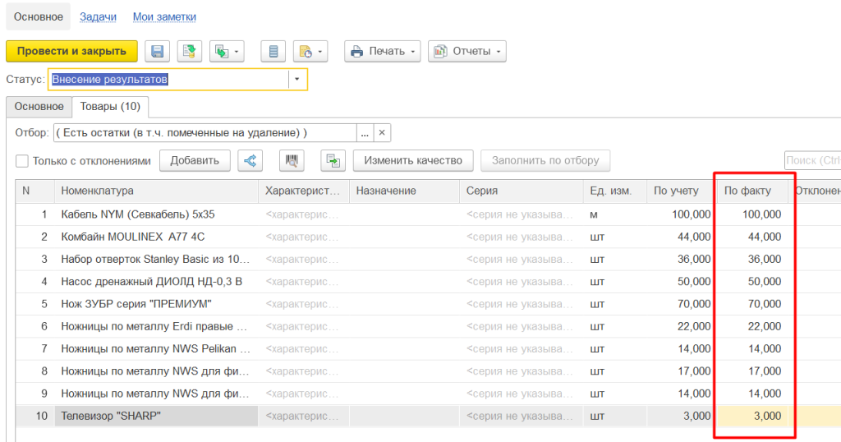The width and height of the screenshot is (841, 442).
Task: Open the Мои заметки link
Action: [164, 16]
